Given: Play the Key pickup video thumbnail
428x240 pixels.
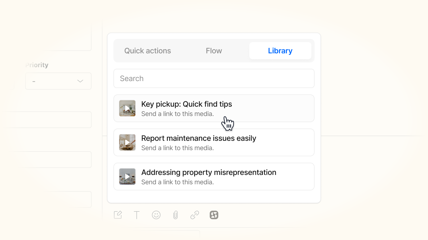Looking at the screenshot, I should (x=127, y=108).
